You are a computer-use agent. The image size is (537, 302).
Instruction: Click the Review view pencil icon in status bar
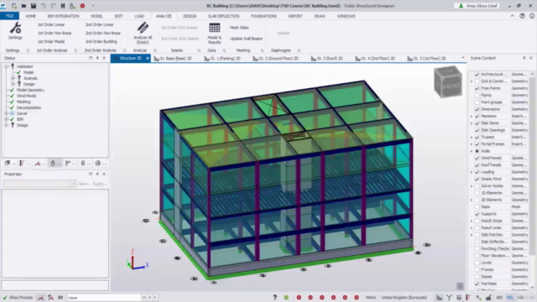pyautogui.click(x=488, y=298)
